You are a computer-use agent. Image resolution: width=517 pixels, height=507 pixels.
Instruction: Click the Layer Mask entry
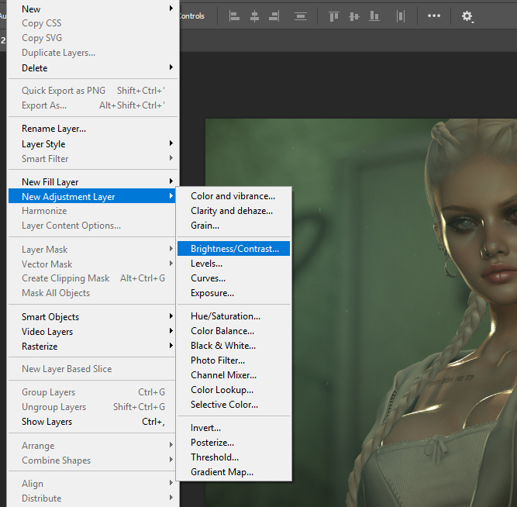pyautogui.click(x=93, y=250)
